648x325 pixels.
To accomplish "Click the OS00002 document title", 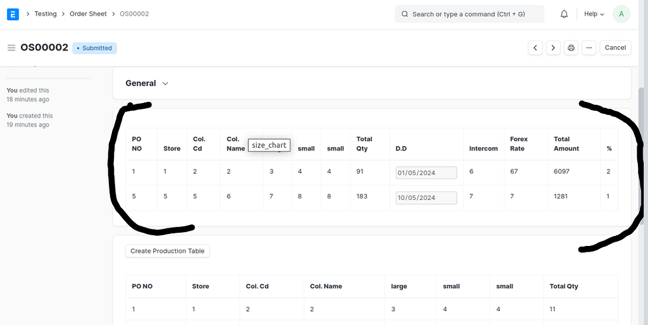I will click(x=44, y=47).
